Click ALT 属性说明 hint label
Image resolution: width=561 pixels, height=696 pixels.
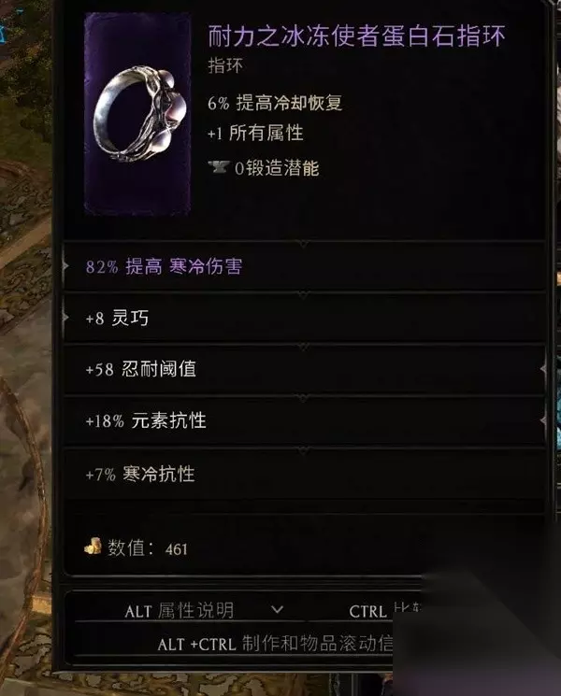click(x=179, y=611)
